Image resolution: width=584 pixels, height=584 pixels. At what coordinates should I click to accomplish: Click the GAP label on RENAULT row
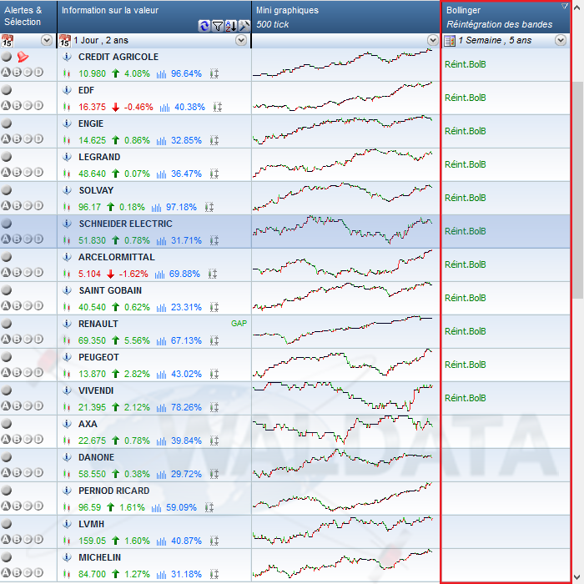pyautogui.click(x=239, y=324)
